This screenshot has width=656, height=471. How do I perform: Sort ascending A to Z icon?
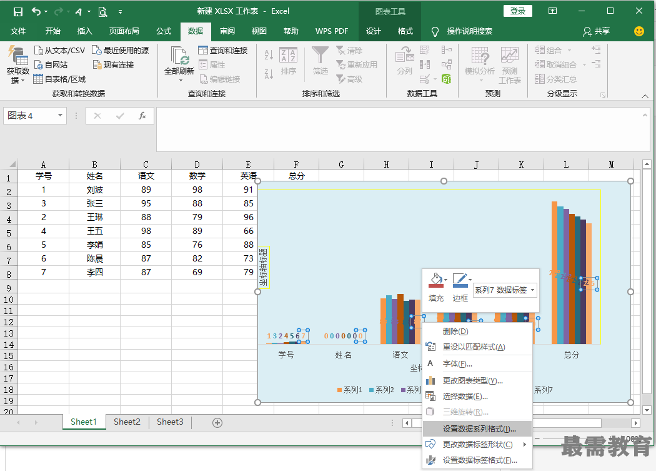click(269, 54)
